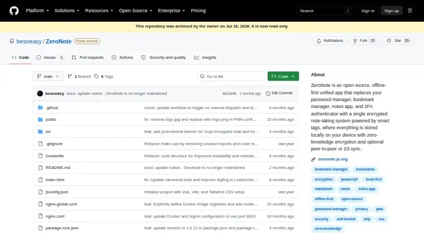Open the Insights tab
The height and width of the screenshot is (233, 424).
205,57
